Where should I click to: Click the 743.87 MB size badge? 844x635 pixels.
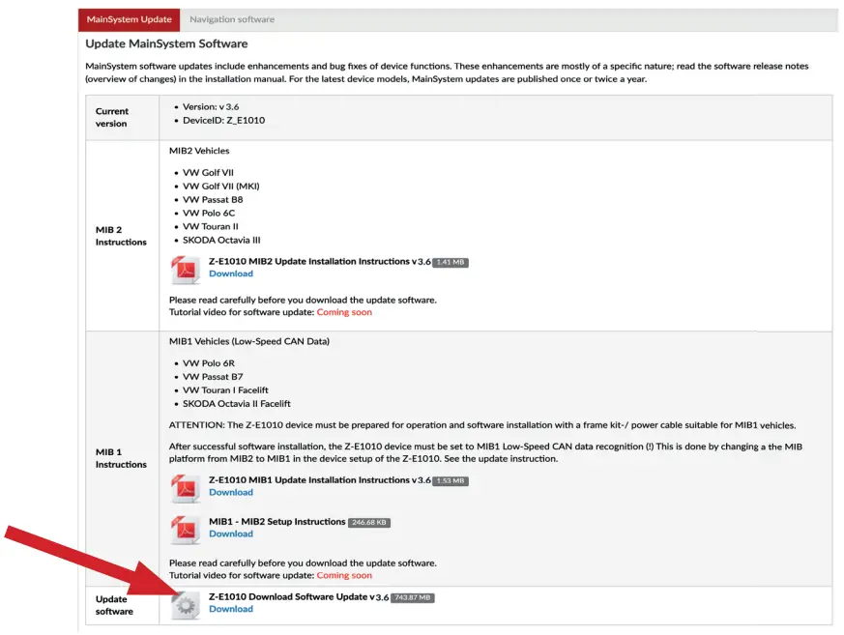412,597
